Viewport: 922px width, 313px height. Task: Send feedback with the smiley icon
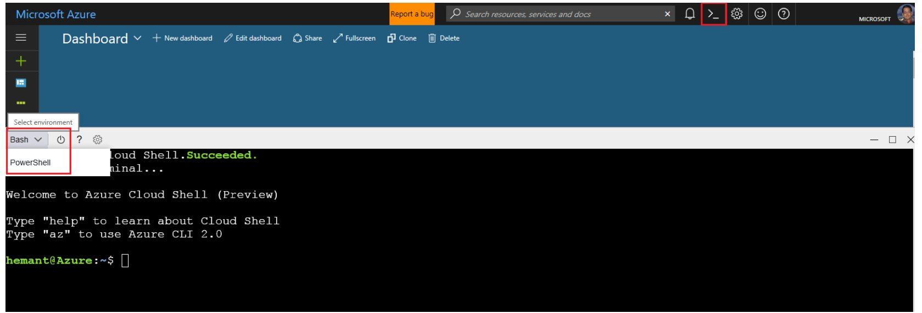[760, 14]
